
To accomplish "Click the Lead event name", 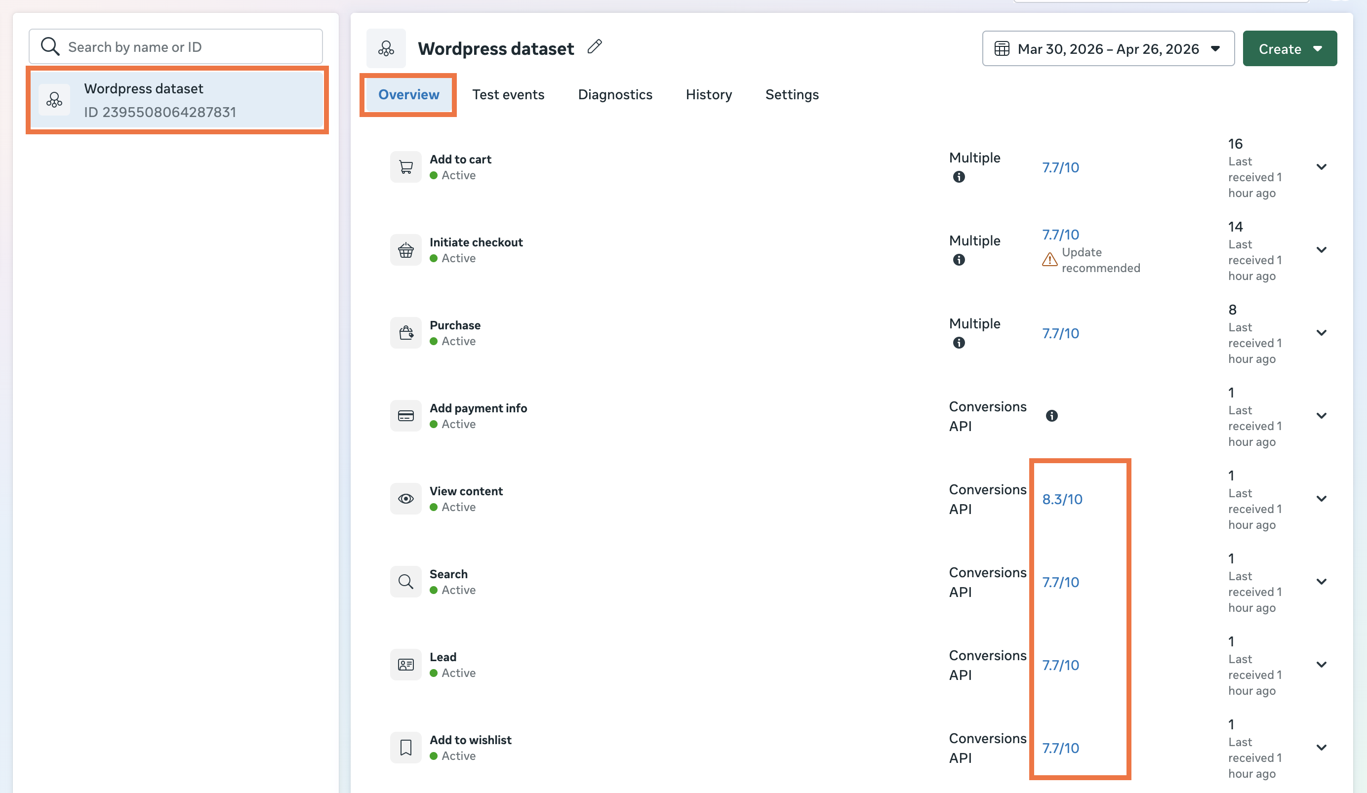I will point(442,657).
